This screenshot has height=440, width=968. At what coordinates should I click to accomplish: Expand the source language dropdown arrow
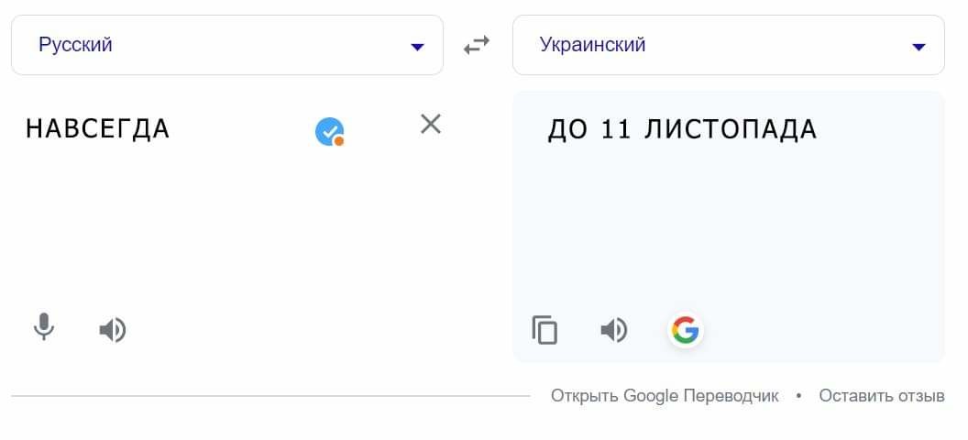click(417, 46)
